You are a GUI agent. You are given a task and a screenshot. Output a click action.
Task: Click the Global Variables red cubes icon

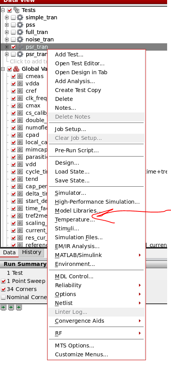(16, 69)
